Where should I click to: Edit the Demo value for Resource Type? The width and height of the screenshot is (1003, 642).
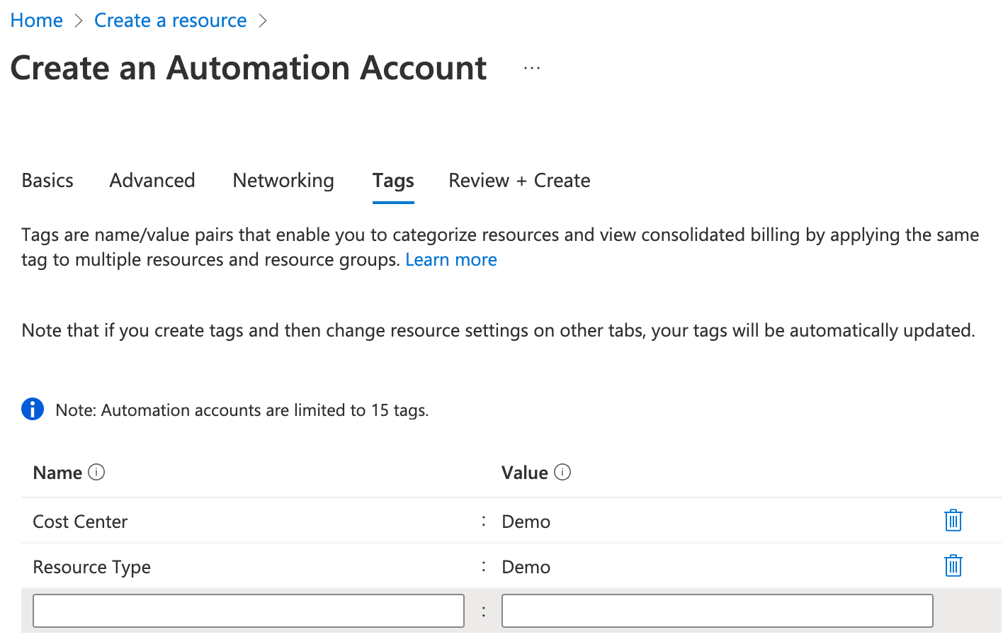[x=526, y=568]
